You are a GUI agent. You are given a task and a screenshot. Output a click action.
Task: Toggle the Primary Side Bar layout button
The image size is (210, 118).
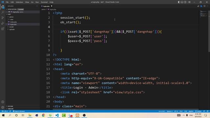coord(179,2)
